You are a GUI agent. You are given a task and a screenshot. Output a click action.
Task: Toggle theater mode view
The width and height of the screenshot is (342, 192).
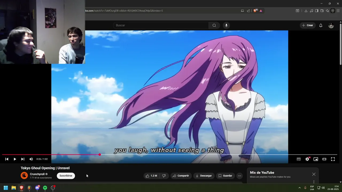click(x=324, y=159)
